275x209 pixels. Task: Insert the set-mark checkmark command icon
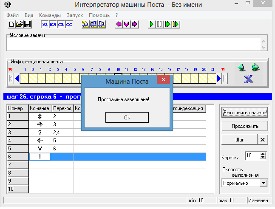(127, 24)
